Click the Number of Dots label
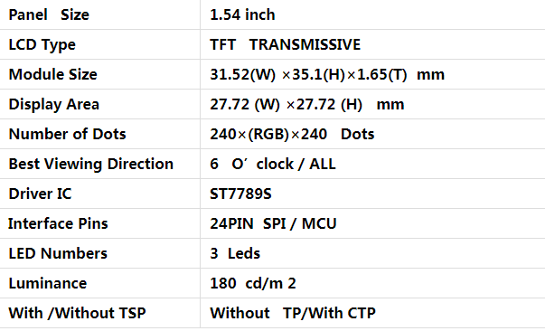 pos(67,134)
